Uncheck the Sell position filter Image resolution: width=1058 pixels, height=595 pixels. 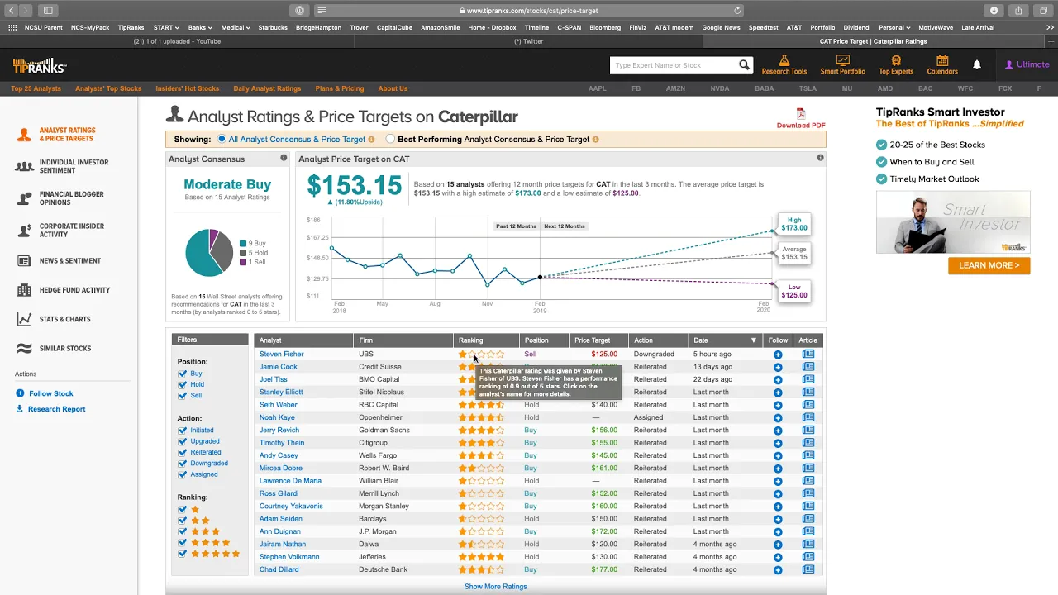pos(183,396)
